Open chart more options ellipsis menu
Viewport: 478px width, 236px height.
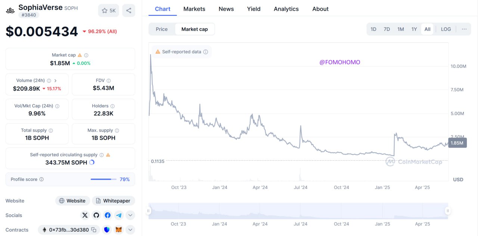(464, 29)
